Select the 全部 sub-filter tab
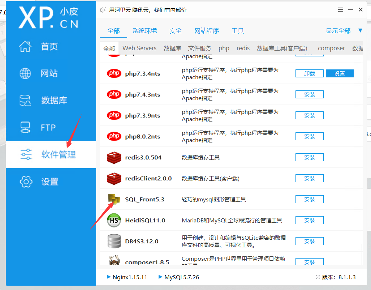The width and height of the screenshot is (371, 290). pyautogui.click(x=109, y=48)
